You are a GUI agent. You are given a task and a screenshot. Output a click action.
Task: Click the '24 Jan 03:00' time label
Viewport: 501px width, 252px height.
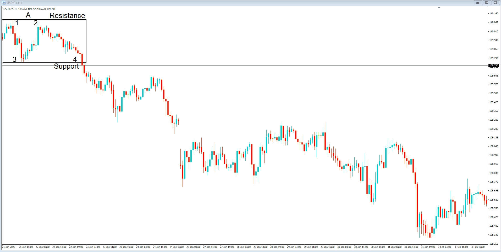point(143,247)
